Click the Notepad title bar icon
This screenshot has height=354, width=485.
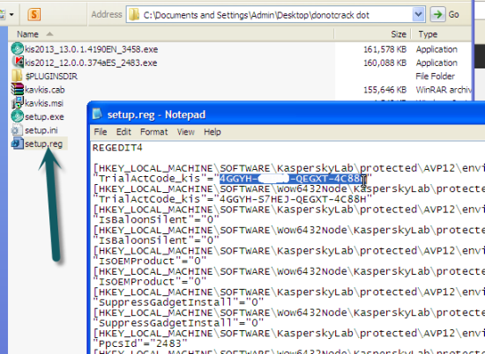pyautogui.click(x=97, y=114)
